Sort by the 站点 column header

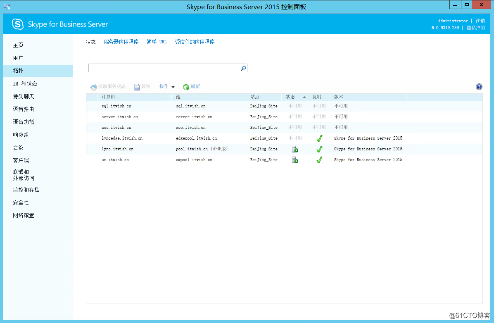tap(264, 97)
